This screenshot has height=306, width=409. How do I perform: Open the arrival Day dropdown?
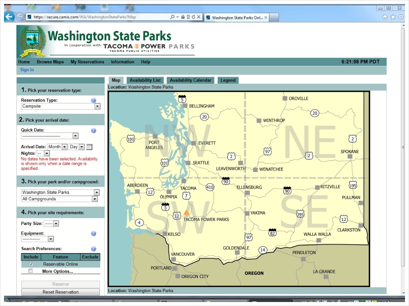click(x=77, y=147)
